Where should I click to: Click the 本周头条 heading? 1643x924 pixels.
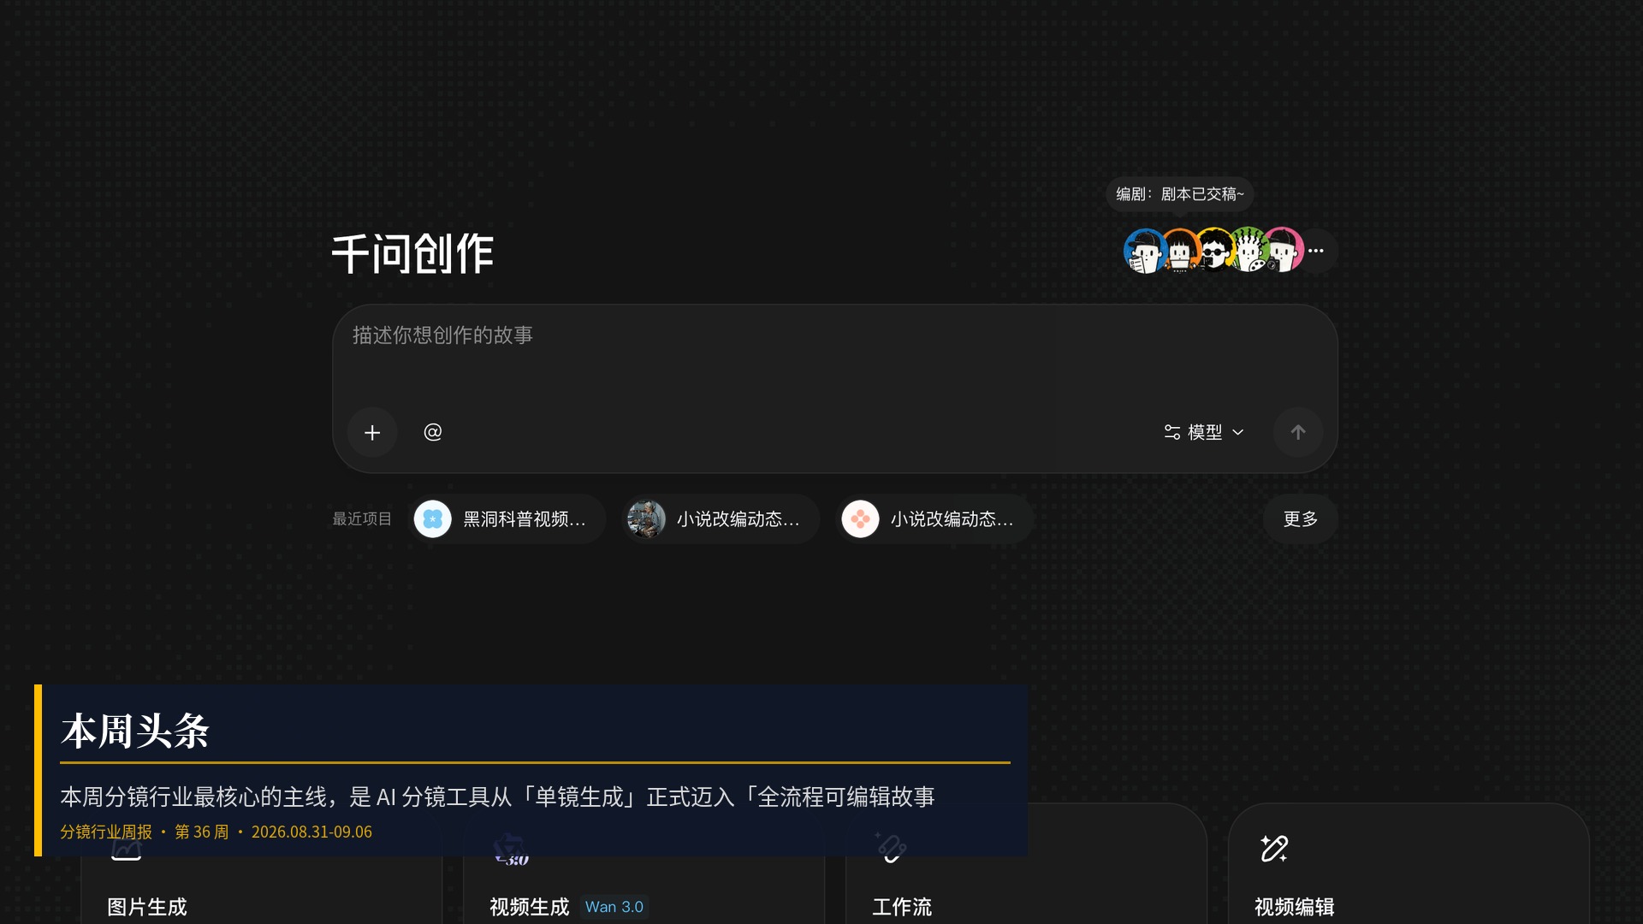tap(135, 731)
